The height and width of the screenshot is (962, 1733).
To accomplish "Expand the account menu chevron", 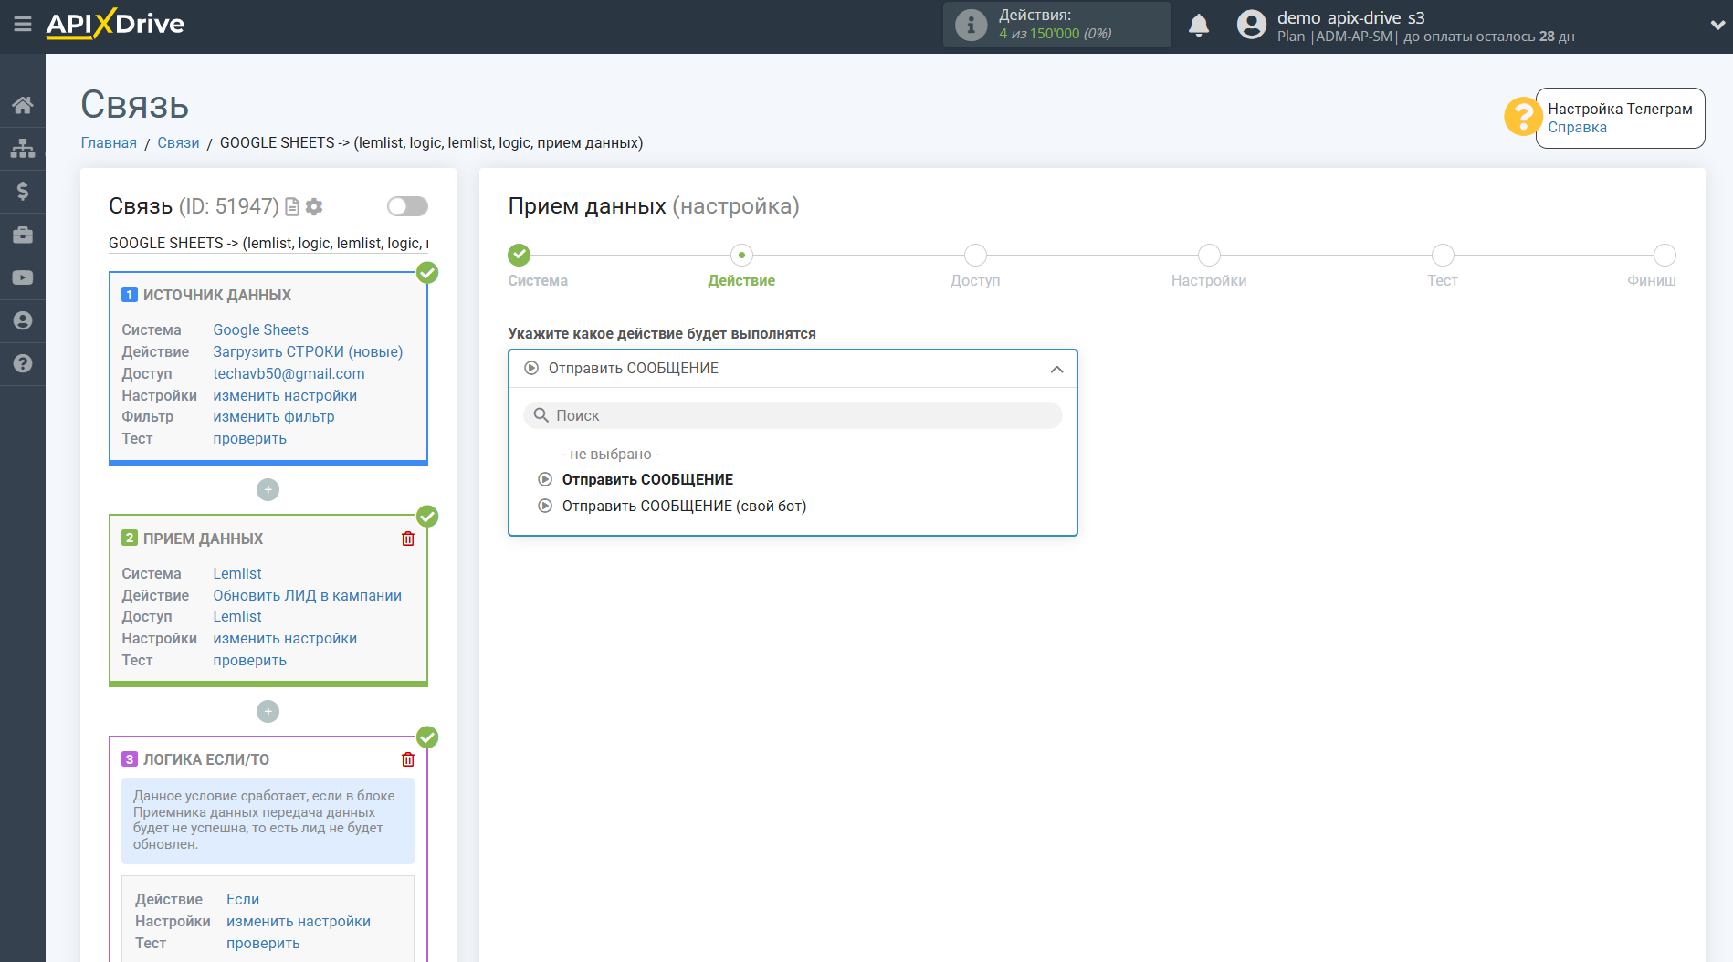I will (1717, 25).
